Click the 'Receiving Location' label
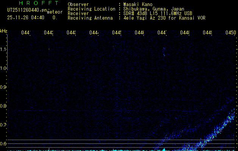Viewport: 238px width, 151px height. [x=92, y=9]
